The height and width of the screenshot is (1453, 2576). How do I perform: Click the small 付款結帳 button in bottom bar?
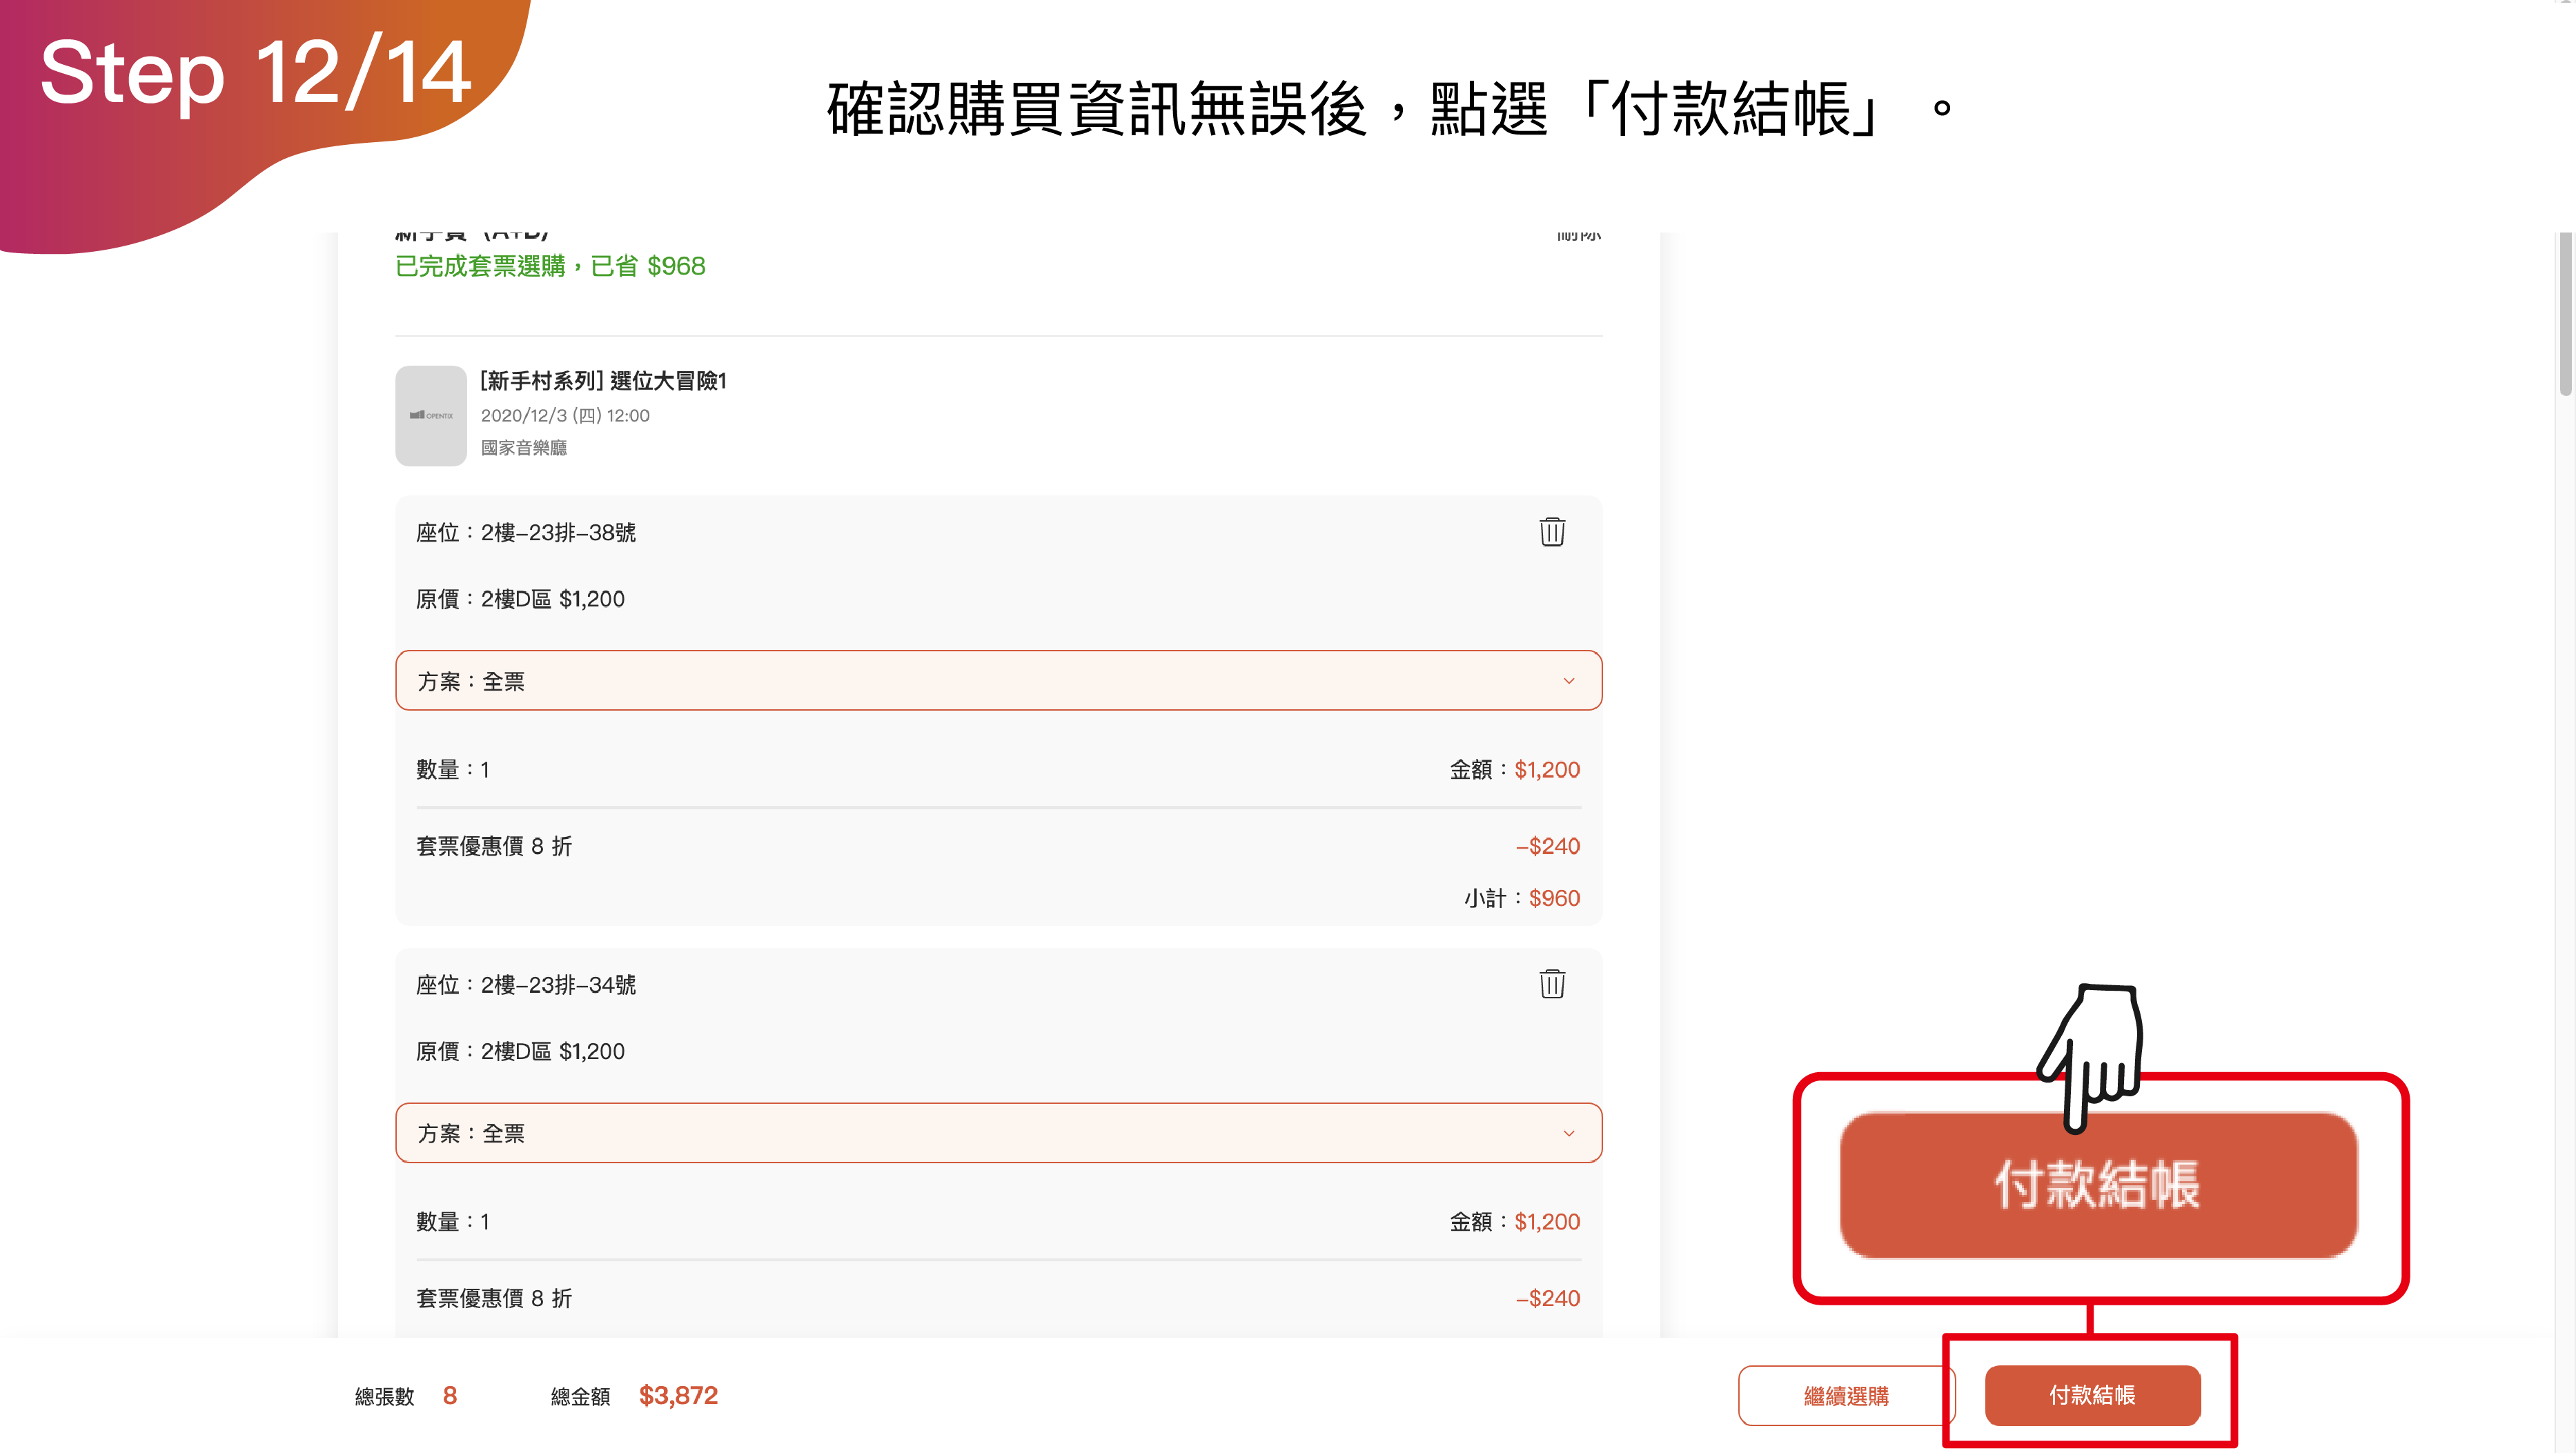(x=2092, y=1395)
